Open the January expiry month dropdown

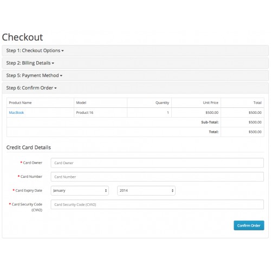click(80, 191)
